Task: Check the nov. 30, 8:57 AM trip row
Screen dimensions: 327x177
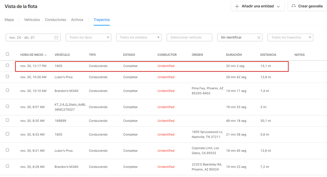Action: point(7,106)
